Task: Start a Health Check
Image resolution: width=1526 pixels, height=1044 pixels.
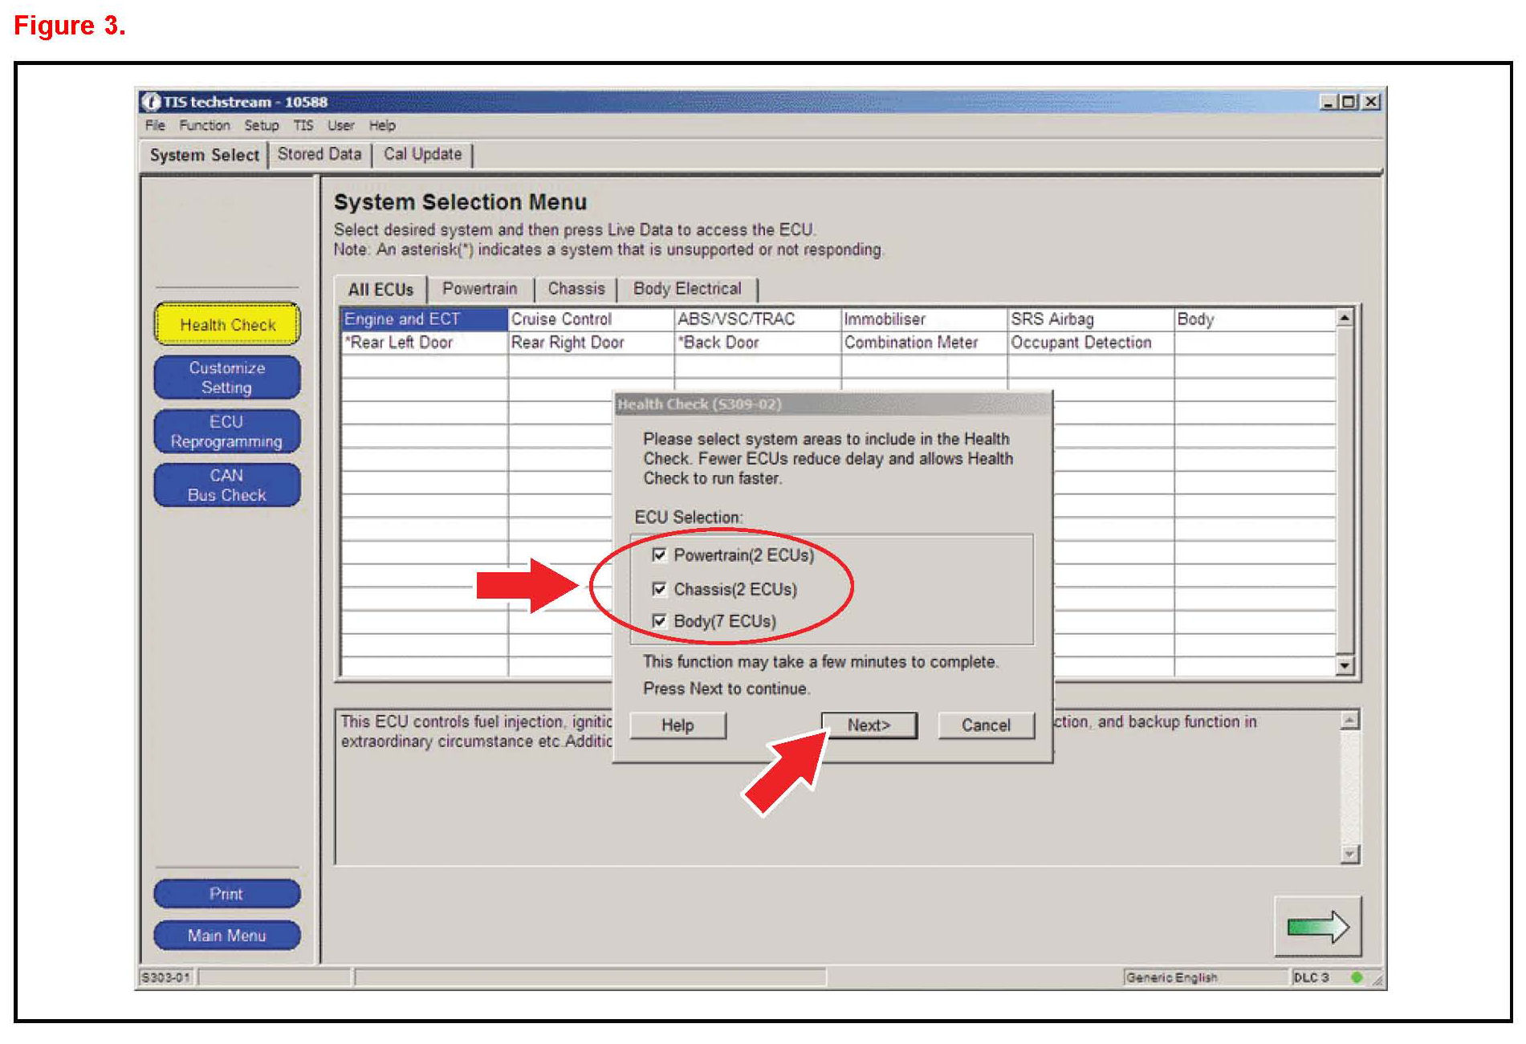Action: pyautogui.click(x=226, y=324)
